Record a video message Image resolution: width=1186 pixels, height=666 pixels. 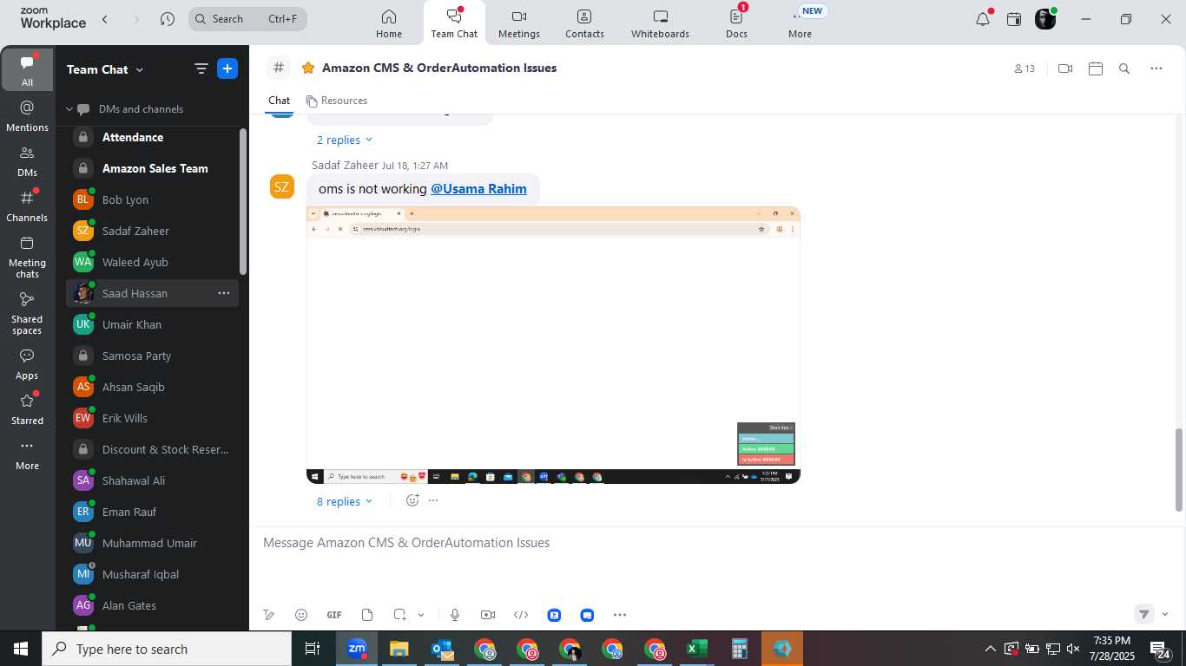[488, 615]
